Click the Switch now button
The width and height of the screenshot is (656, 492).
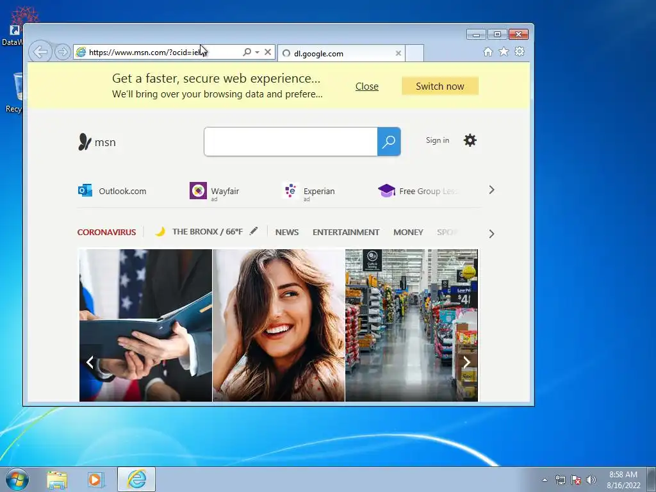click(439, 86)
